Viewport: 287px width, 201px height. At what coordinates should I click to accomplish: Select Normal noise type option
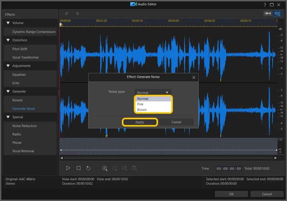pyautogui.click(x=153, y=98)
